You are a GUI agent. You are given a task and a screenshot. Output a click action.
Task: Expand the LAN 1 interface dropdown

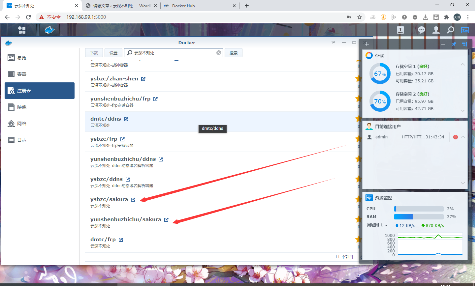[386, 225]
